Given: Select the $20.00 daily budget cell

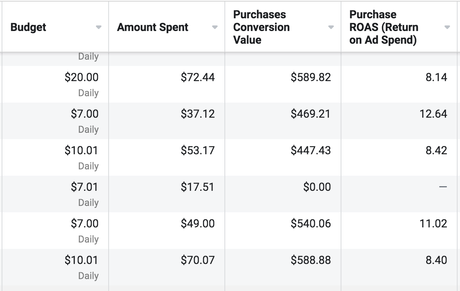Looking at the screenshot, I should point(55,84).
